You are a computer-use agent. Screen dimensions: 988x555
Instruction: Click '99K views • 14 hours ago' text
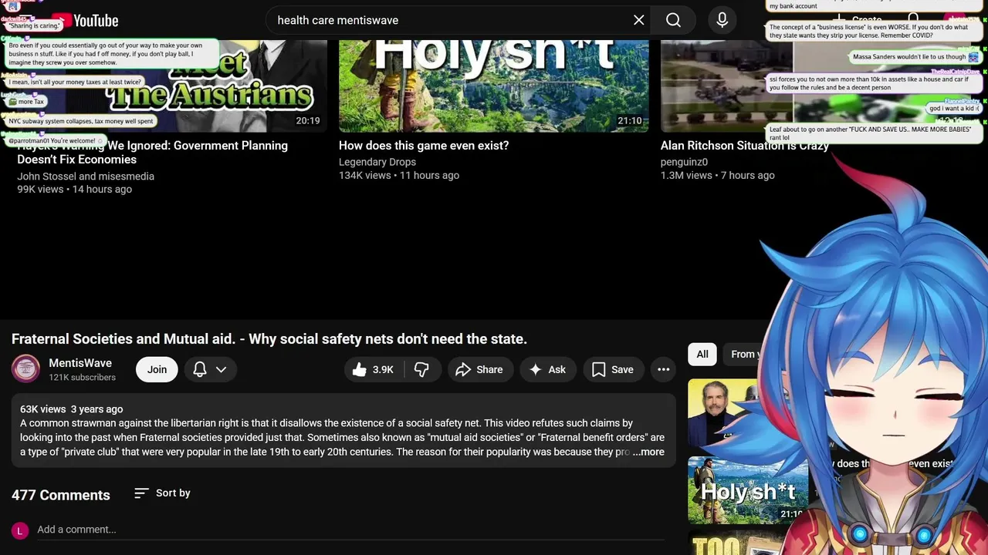[74, 190]
